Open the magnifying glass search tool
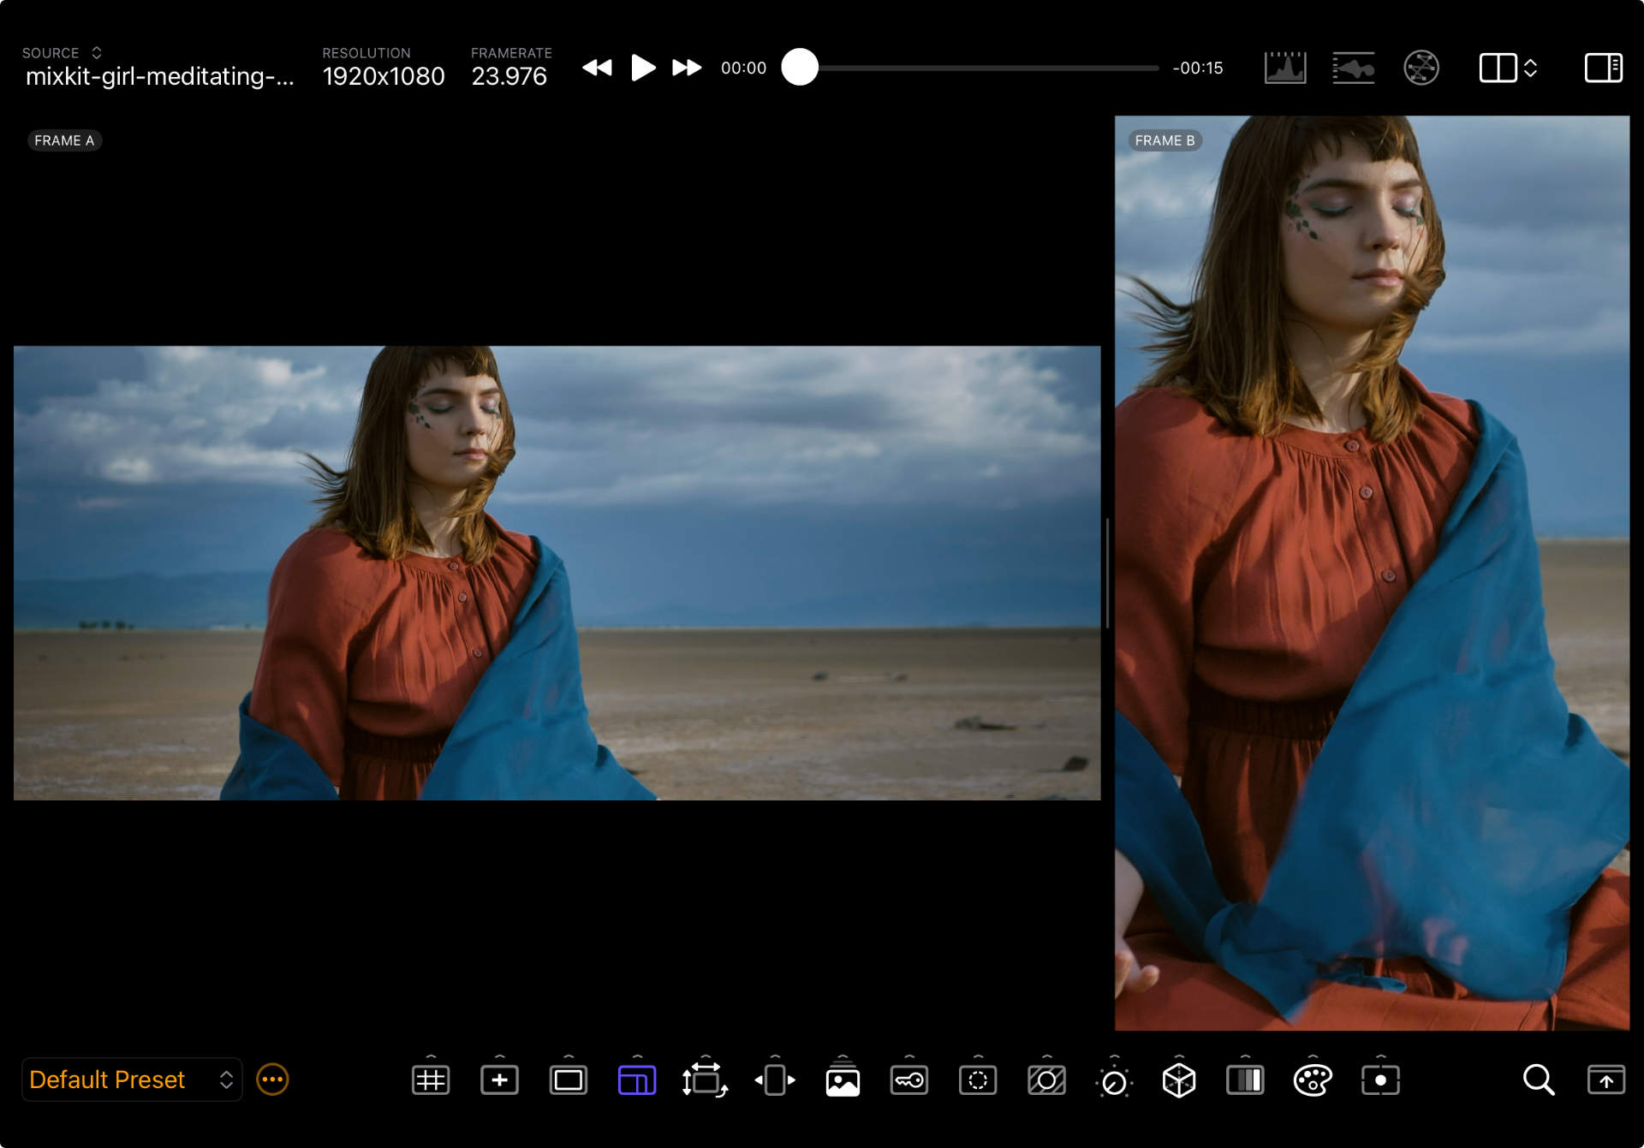The width and height of the screenshot is (1644, 1148). [1538, 1080]
